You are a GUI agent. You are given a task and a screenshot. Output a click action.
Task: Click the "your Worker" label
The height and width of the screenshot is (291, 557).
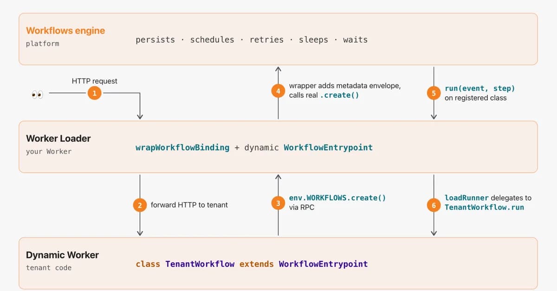click(x=49, y=151)
